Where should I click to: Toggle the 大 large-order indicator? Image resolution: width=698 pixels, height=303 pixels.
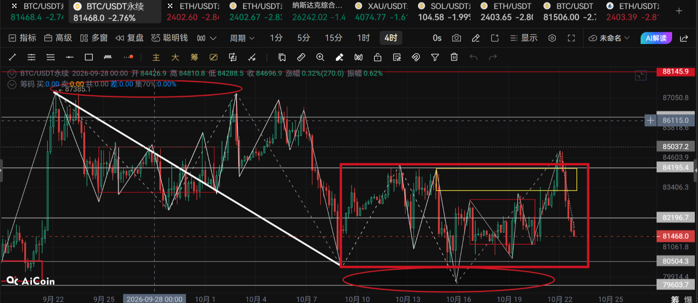point(175,57)
